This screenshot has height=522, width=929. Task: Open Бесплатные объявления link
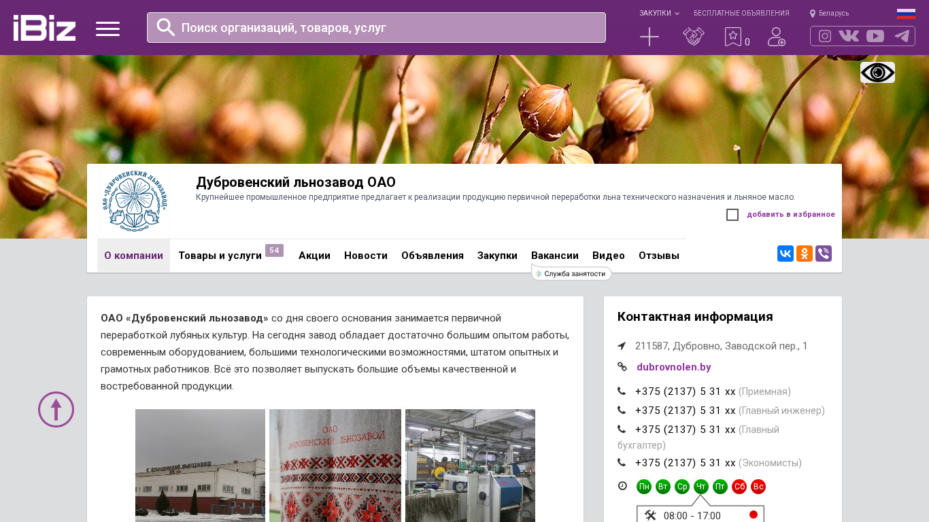[x=741, y=13]
